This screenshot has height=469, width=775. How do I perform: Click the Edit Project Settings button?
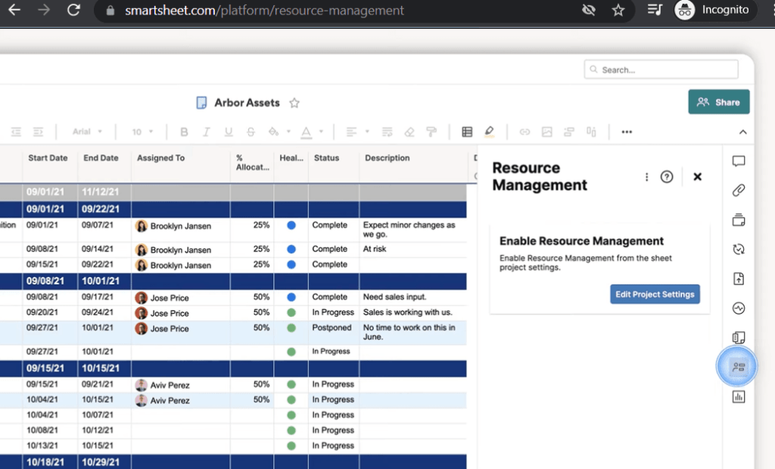655,294
